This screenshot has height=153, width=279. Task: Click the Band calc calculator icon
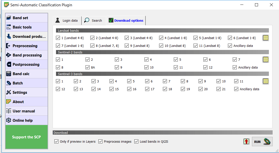[9, 74]
